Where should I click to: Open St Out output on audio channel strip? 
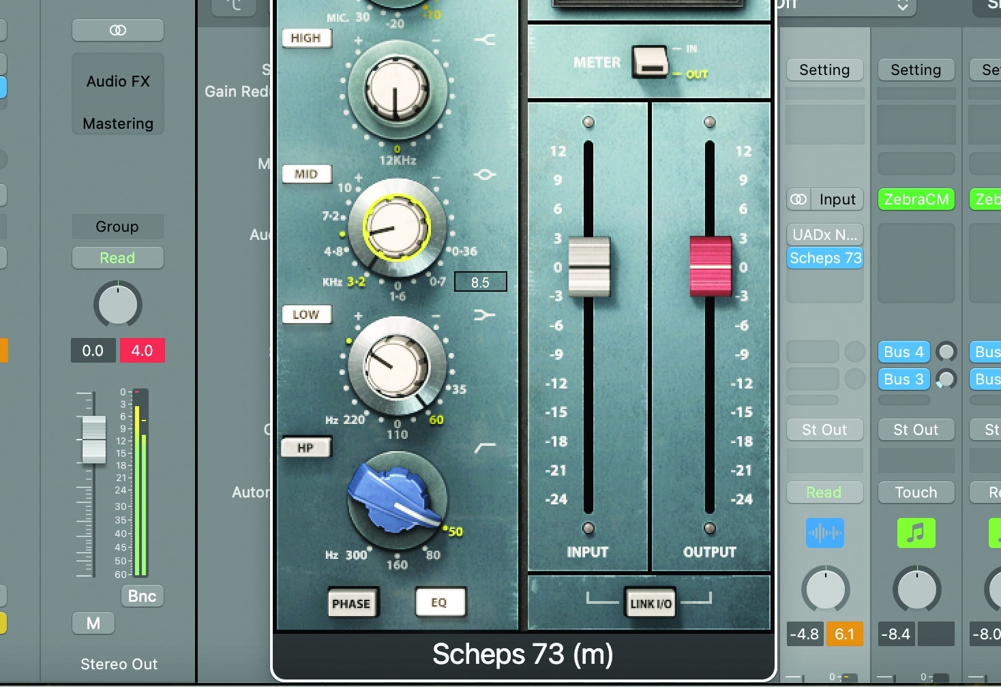824,429
